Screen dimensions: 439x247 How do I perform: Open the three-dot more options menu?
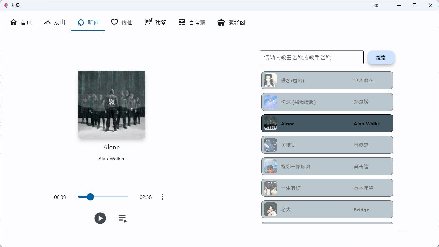162,197
